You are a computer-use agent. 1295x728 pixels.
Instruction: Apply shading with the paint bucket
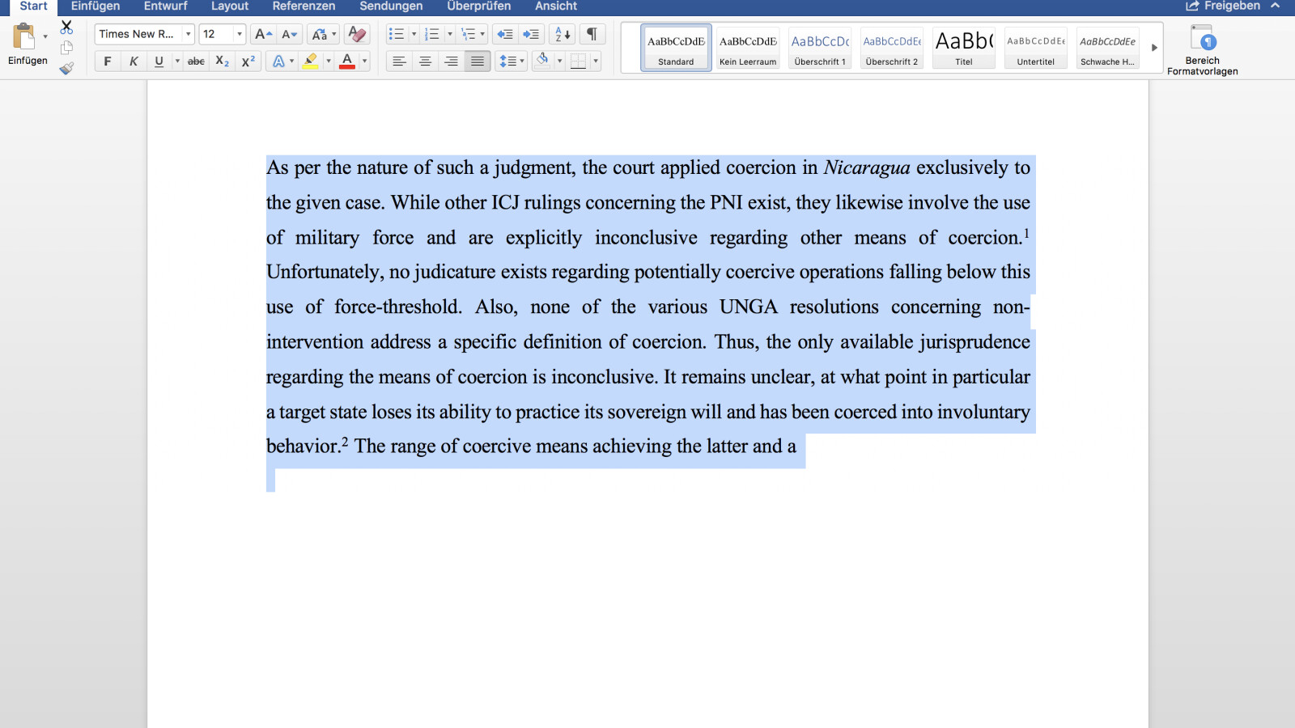(x=542, y=61)
